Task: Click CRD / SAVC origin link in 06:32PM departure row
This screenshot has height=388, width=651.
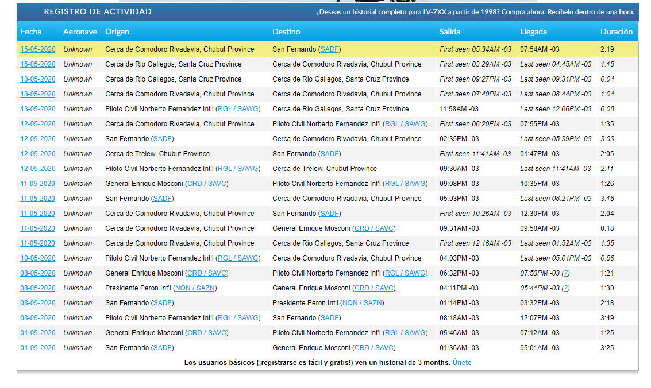Action: [x=207, y=273]
